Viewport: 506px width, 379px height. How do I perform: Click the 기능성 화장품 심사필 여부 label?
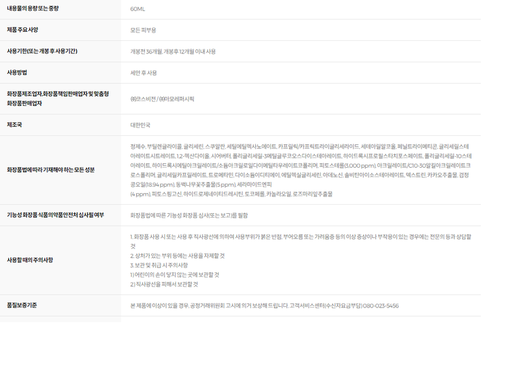pos(55,215)
